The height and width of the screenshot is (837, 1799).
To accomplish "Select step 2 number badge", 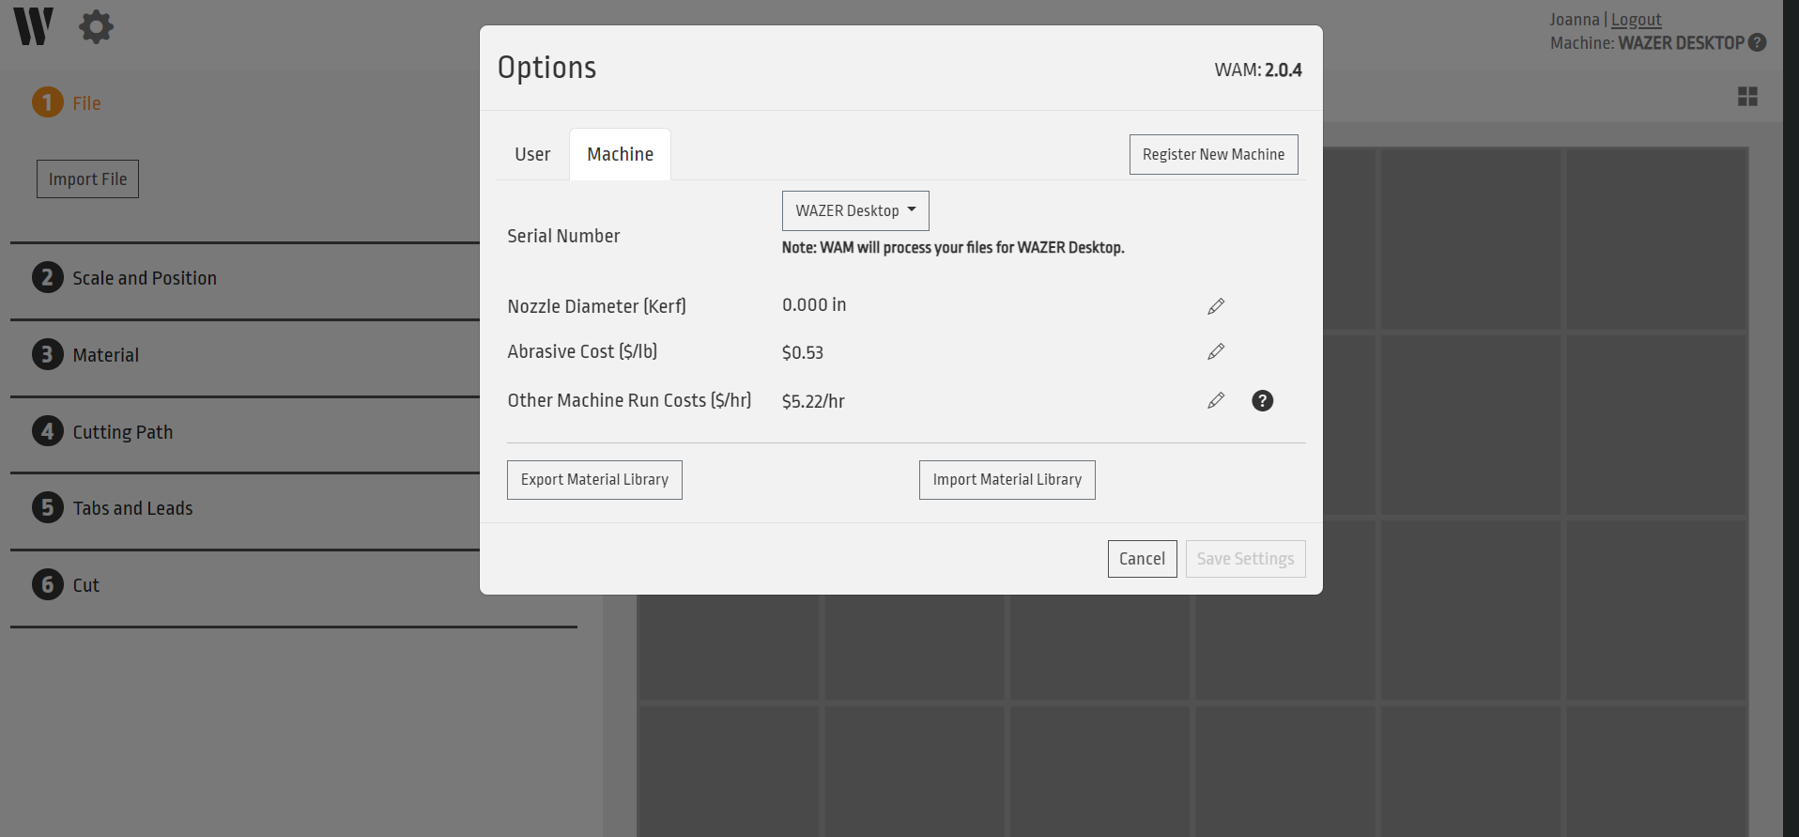I will point(48,277).
